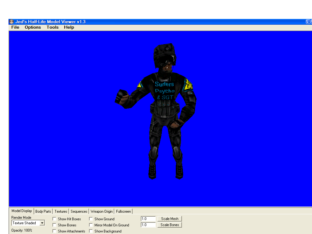Toggle the Show Background checkbox
This screenshot has width=312, height=234.
pyautogui.click(x=91, y=231)
